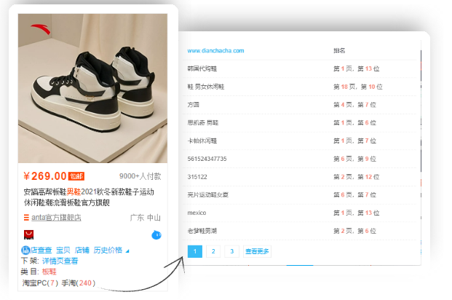
Task: Click the 广东 中山 location text
Action: [146, 218]
